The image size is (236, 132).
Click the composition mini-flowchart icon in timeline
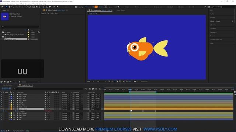pyautogui.click(x=86, y=89)
